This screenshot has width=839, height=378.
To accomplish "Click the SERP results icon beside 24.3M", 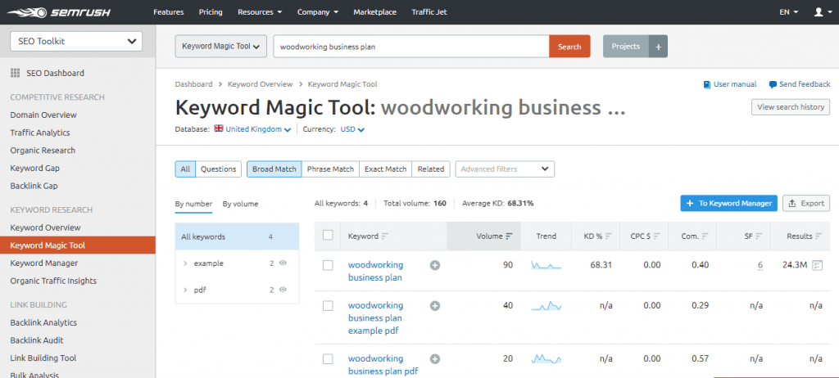I will [817, 265].
